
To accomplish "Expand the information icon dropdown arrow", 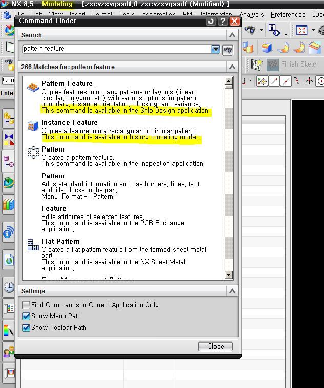I will coord(286,34).
